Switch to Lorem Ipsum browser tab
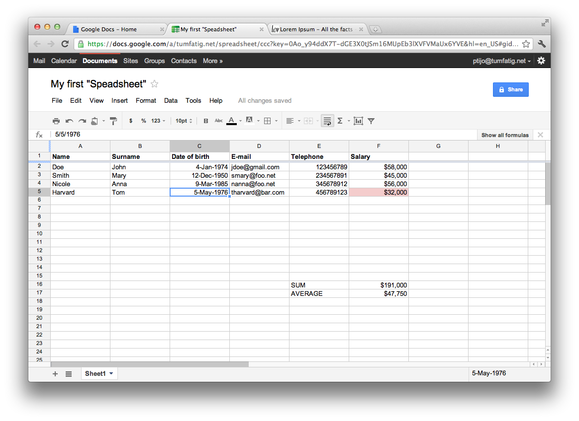The image size is (579, 421). pyautogui.click(x=317, y=29)
